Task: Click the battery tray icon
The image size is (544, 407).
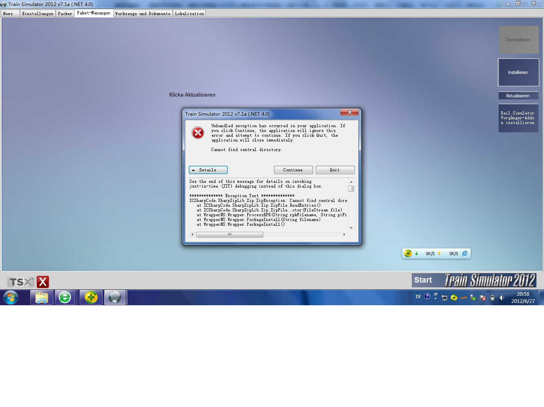Action: click(492, 298)
